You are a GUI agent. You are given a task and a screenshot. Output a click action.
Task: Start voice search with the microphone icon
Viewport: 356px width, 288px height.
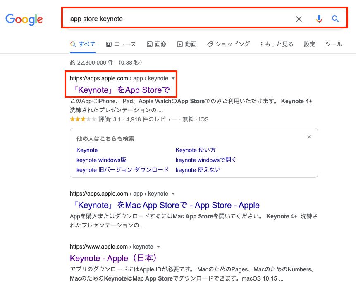319,19
